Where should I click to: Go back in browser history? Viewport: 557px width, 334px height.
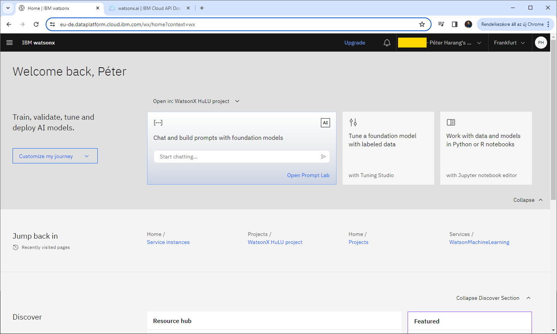9,24
